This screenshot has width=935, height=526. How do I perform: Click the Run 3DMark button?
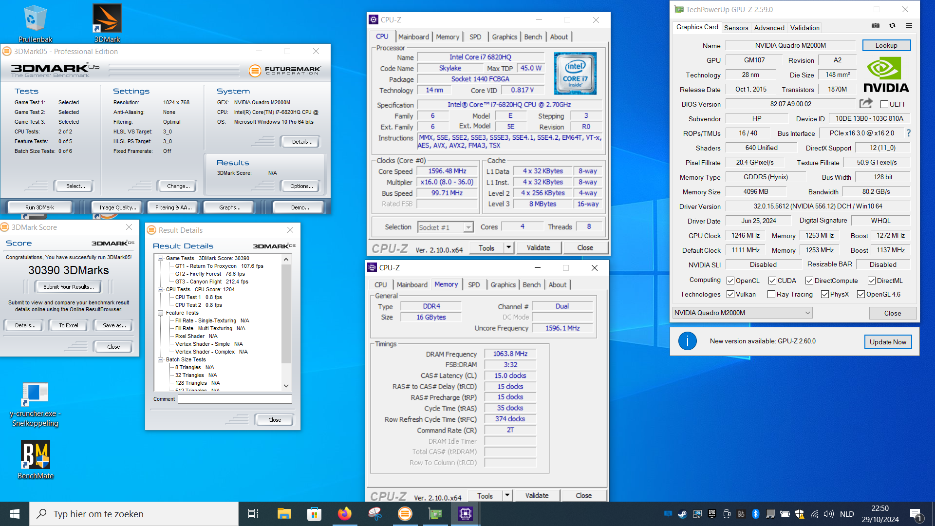40,207
